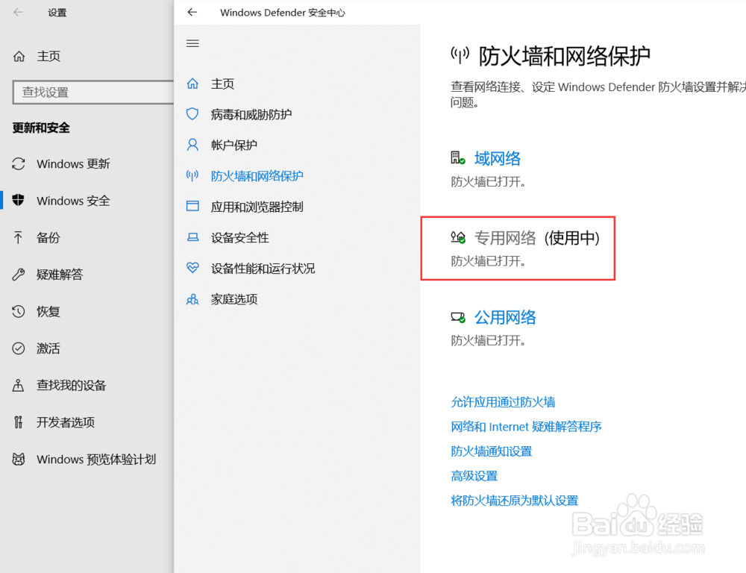Viewport: 746px width, 573px height.
Task: Select 主页 in Settings sidebar
Action: click(49, 57)
